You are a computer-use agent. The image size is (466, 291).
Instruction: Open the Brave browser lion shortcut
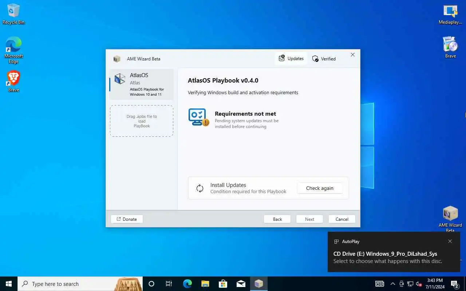point(13,81)
